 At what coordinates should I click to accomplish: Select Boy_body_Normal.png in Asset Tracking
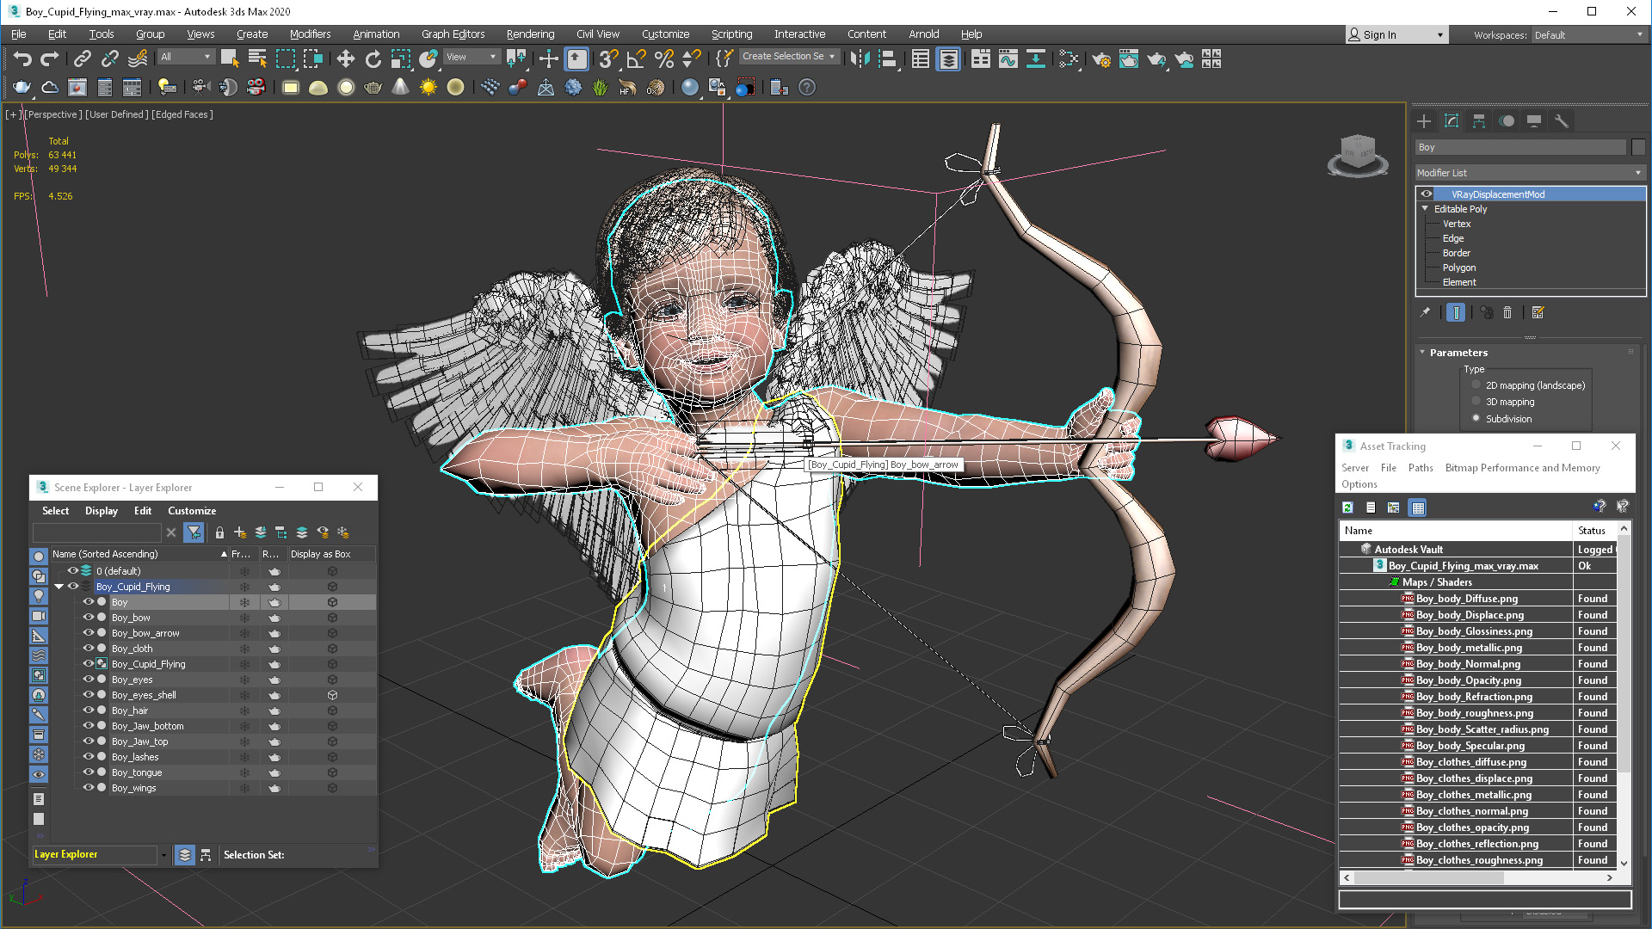(1468, 664)
